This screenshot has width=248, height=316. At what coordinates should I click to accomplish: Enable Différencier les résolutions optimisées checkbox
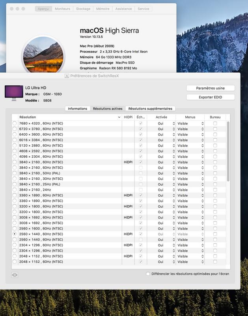(x=148, y=274)
